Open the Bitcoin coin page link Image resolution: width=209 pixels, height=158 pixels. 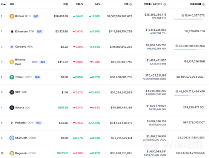[20, 16]
